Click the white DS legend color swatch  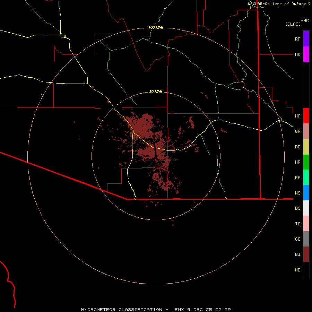click(306, 208)
